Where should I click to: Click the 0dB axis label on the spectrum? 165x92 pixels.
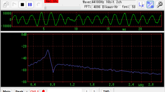tap(24, 34)
